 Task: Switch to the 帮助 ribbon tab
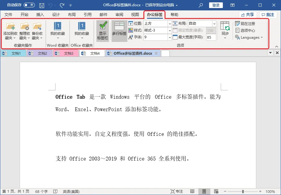(175, 15)
